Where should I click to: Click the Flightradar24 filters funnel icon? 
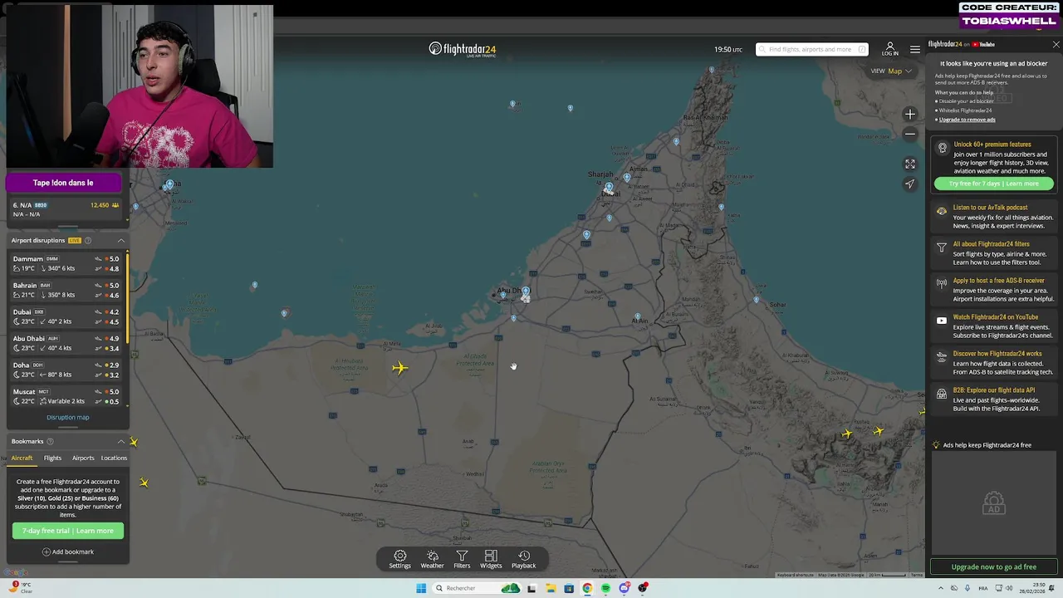point(941,248)
